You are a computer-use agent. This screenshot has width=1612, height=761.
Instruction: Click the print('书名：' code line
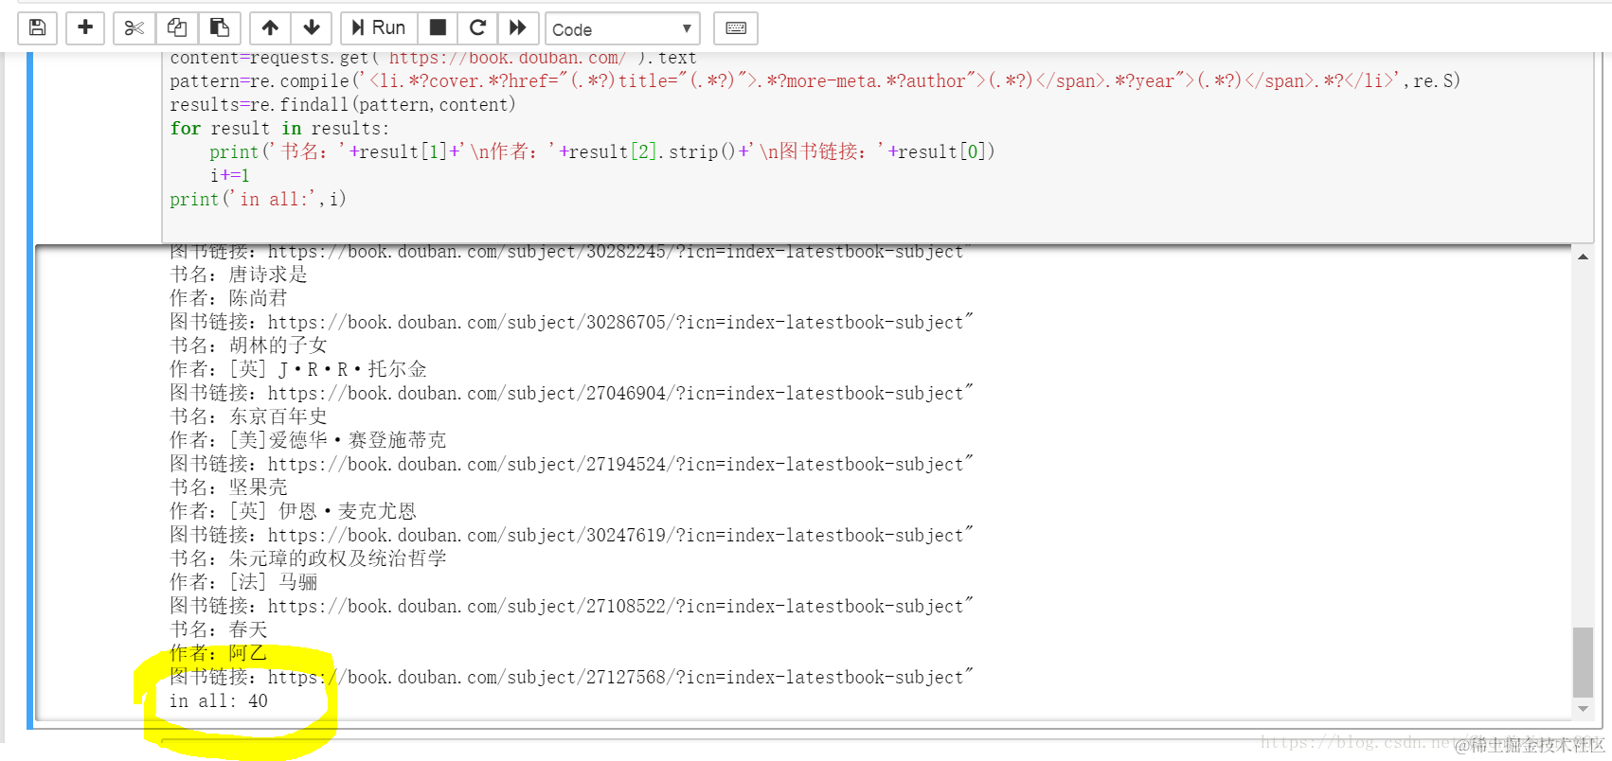pos(602,152)
